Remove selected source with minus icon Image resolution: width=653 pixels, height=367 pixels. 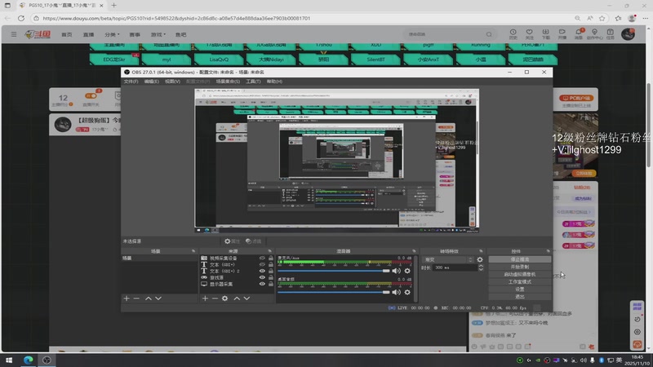pos(215,298)
